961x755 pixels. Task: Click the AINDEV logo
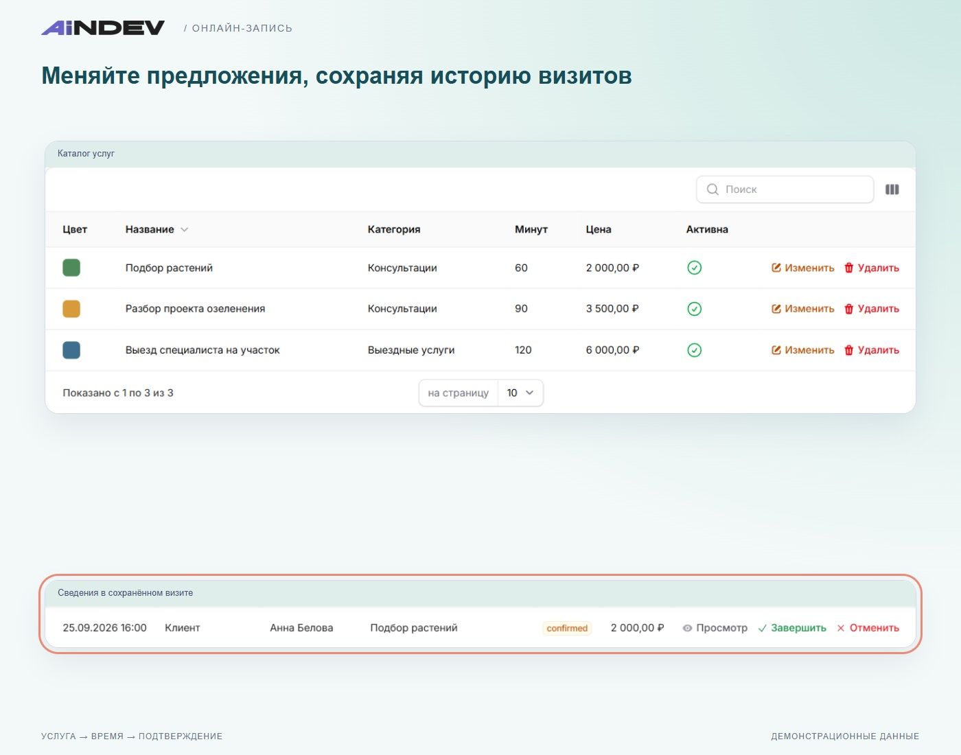pyautogui.click(x=103, y=27)
